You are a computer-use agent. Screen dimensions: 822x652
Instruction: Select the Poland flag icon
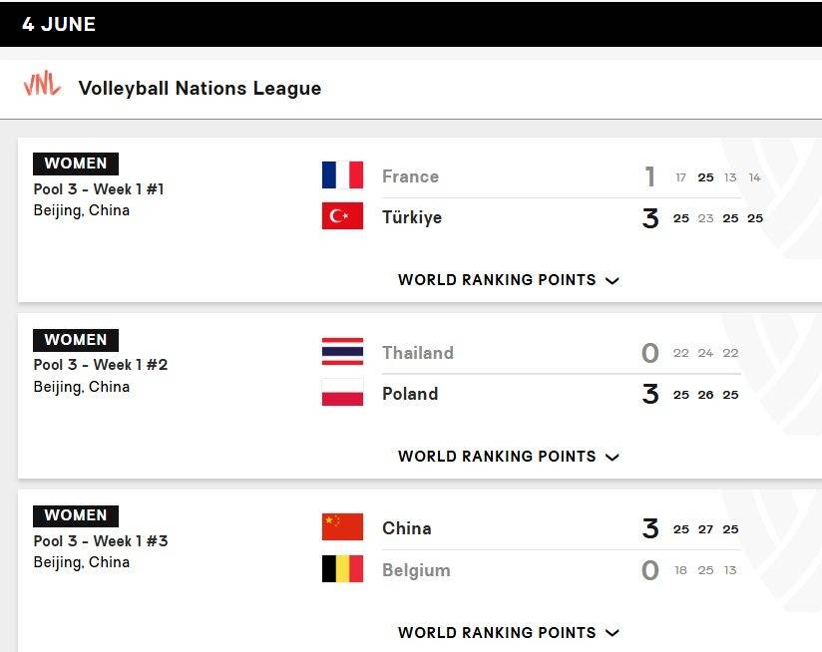(x=342, y=392)
